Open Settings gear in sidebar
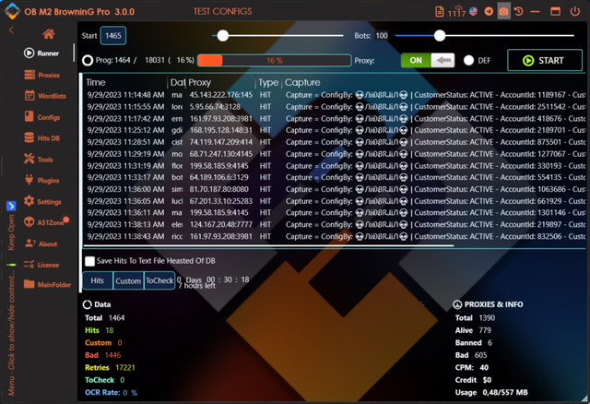This screenshot has width=590, height=404. pos(29,201)
